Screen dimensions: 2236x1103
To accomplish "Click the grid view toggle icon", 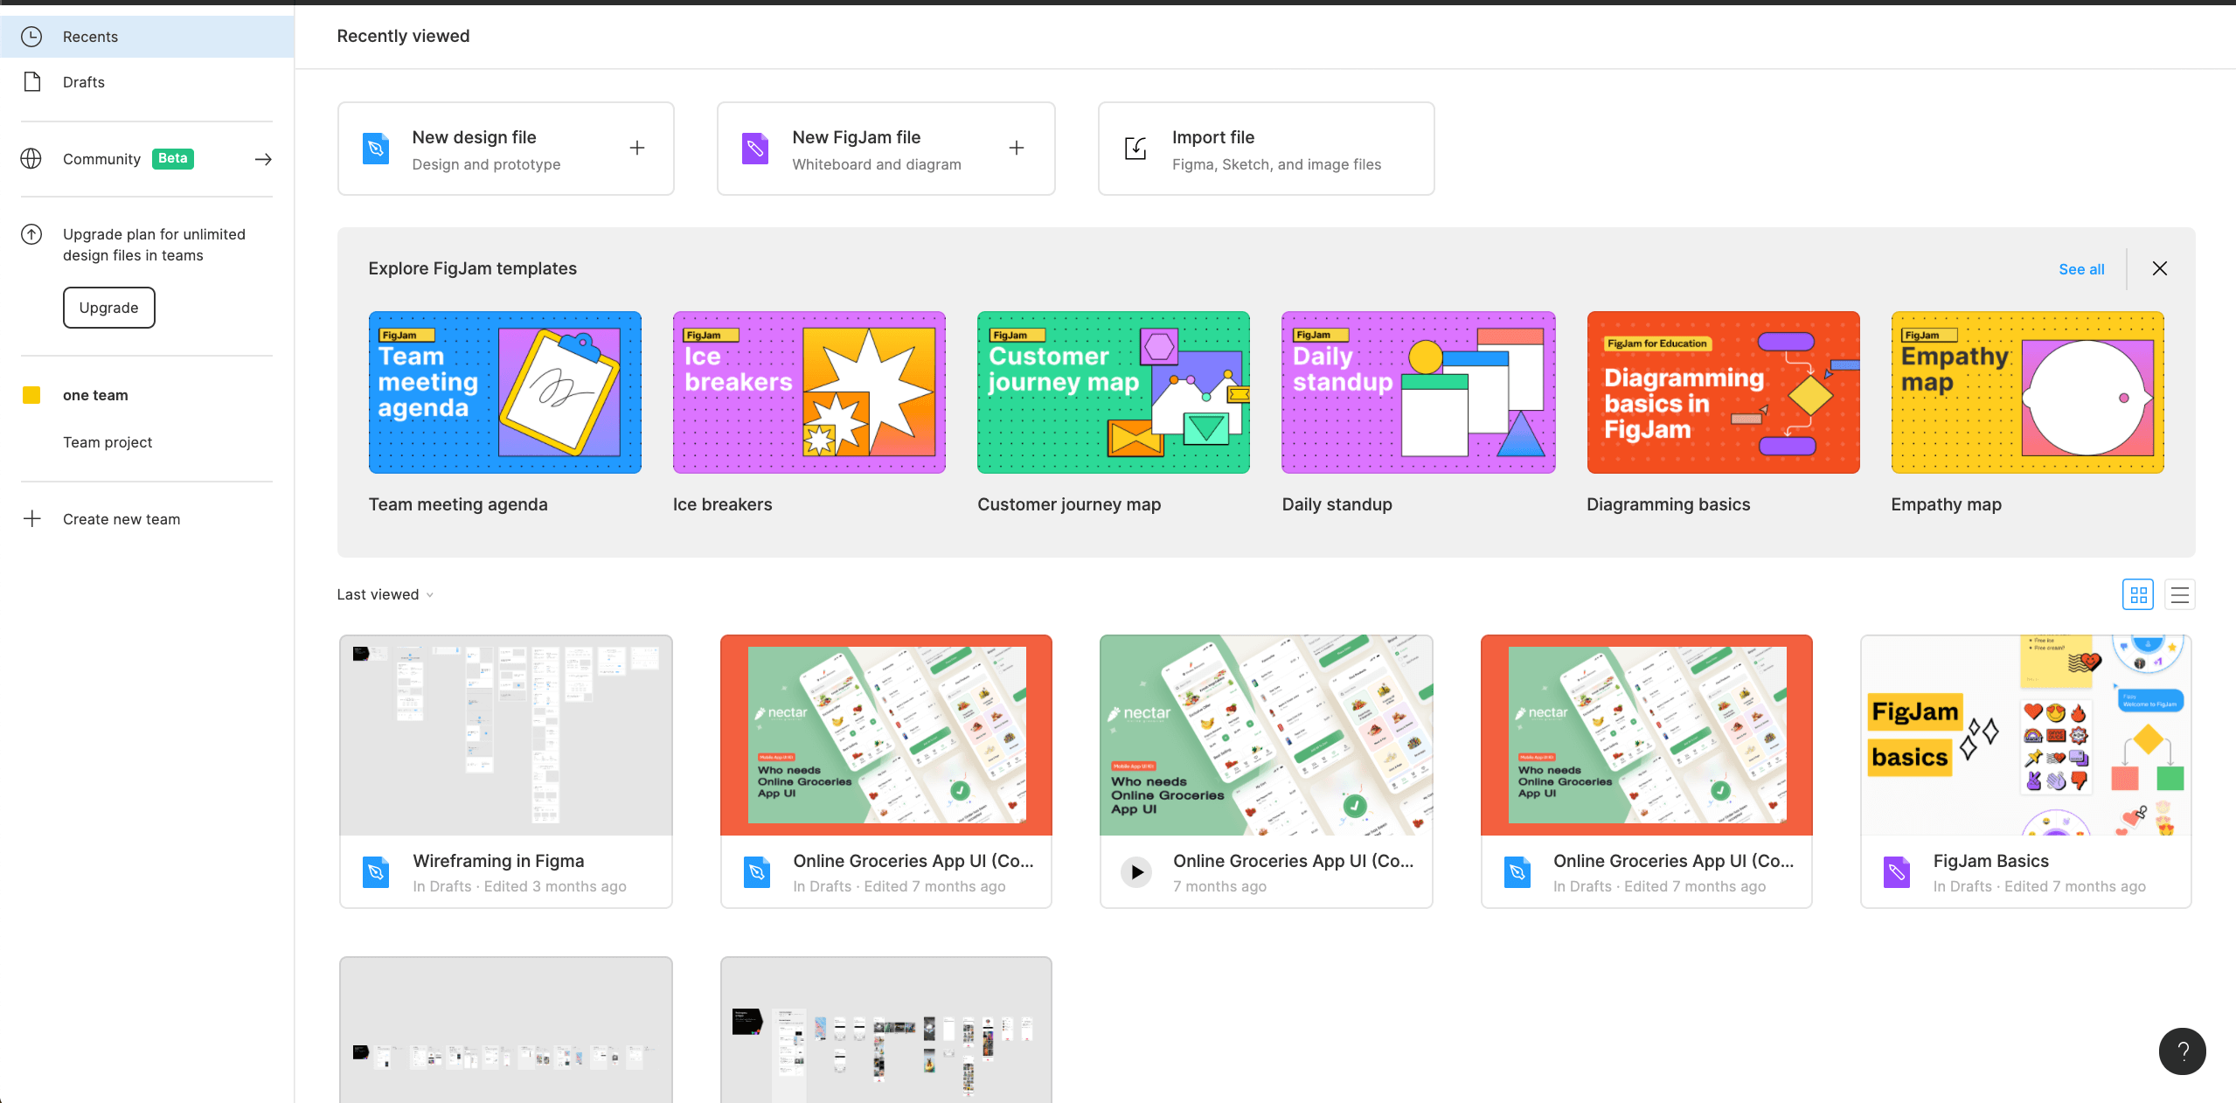I will (2136, 594).
